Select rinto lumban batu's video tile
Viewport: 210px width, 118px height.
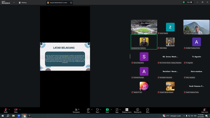[x=197, y=27]
